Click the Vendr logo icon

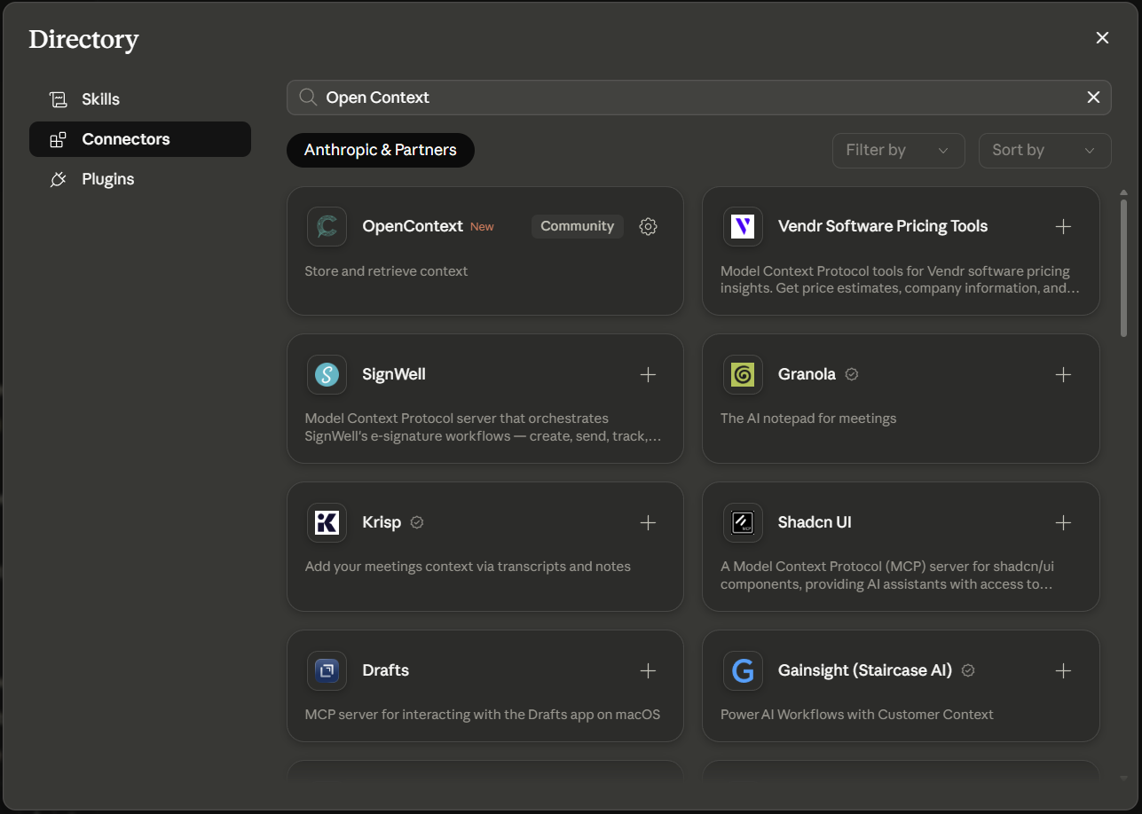(x=743, y=226)
